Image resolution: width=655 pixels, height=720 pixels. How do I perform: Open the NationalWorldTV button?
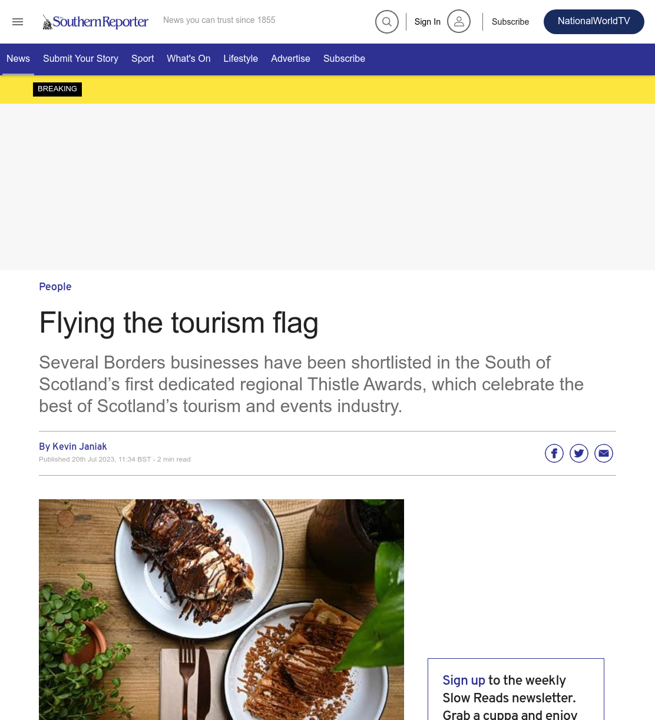tap(594, 22)
